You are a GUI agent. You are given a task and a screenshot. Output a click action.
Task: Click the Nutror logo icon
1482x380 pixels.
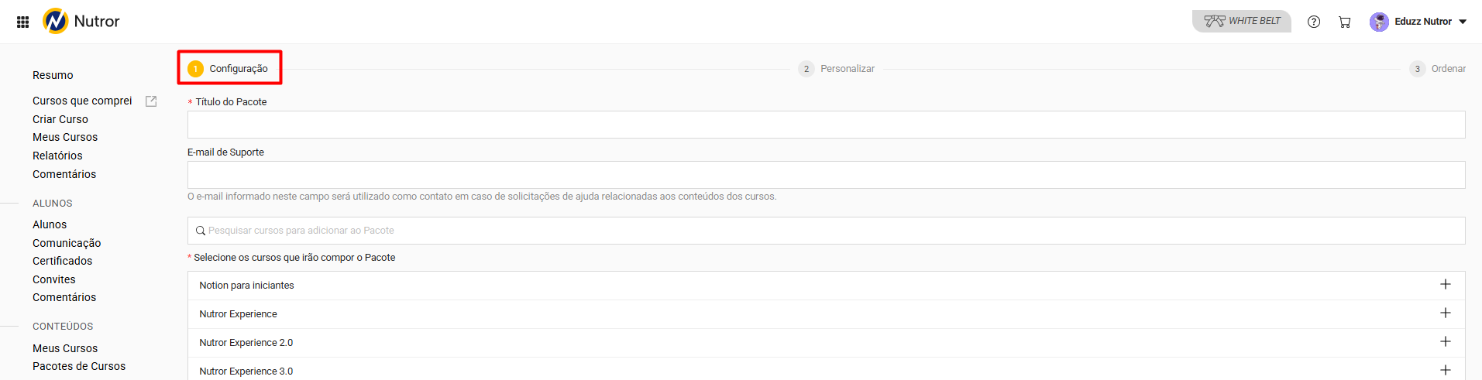coord(56,21)
